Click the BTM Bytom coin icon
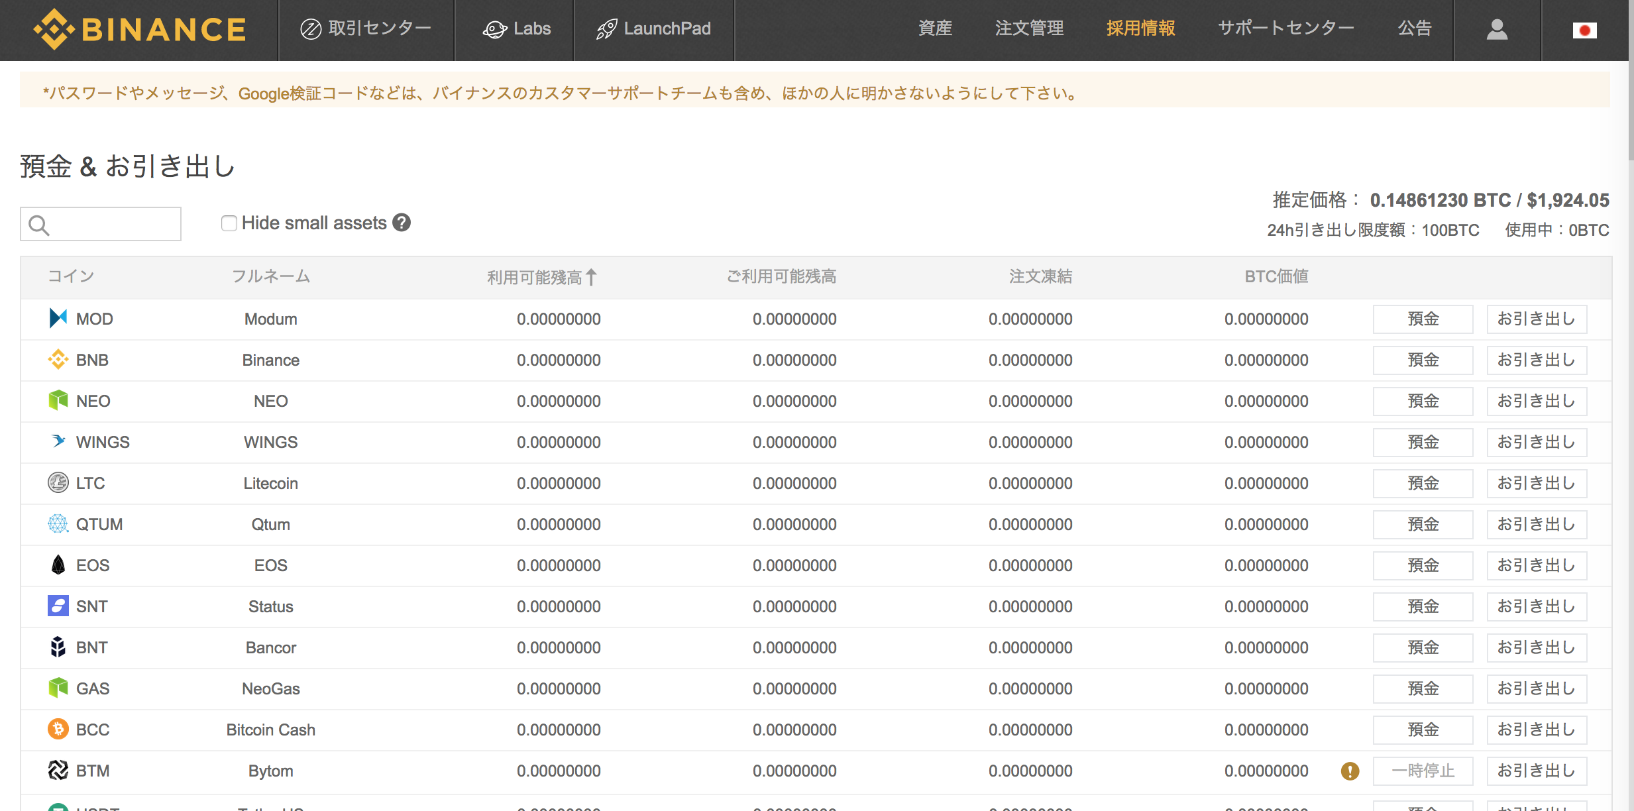 tap(58, 771)
